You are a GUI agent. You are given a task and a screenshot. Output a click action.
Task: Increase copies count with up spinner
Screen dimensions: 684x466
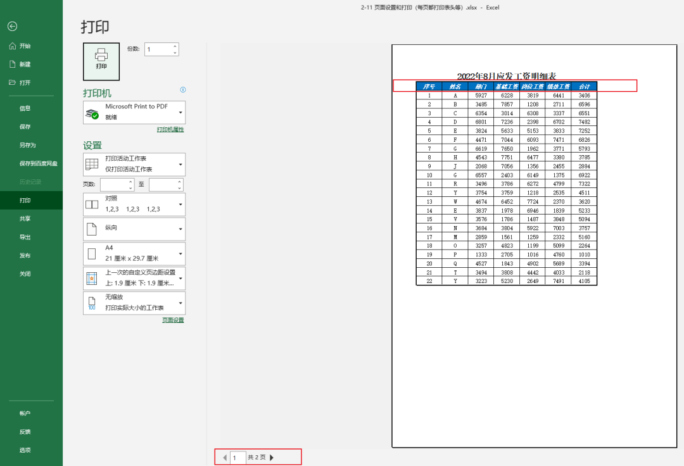pyautogui.click(x=175, y=46)
